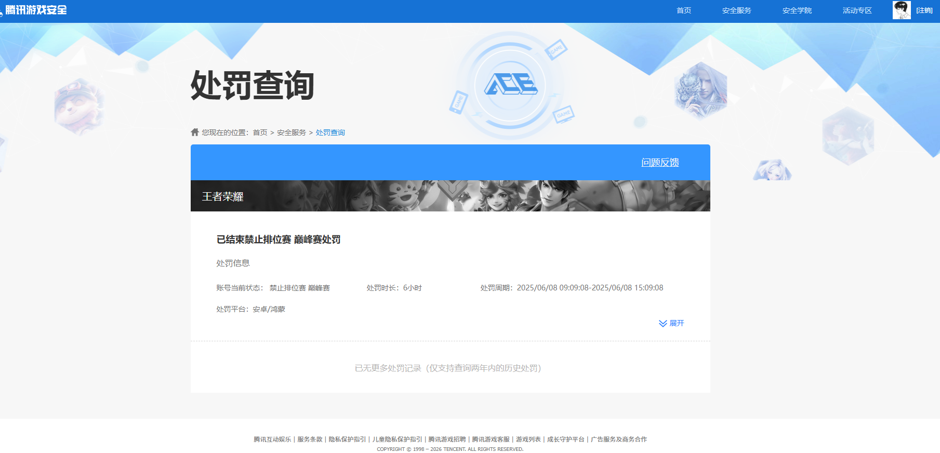Click the 注销 logout link
Viewport: 940px width, 453px height.
(924, 10)
